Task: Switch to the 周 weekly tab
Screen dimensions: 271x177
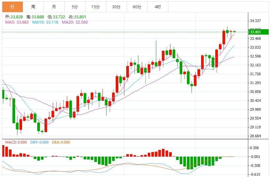Action: (x=33, y=7)
